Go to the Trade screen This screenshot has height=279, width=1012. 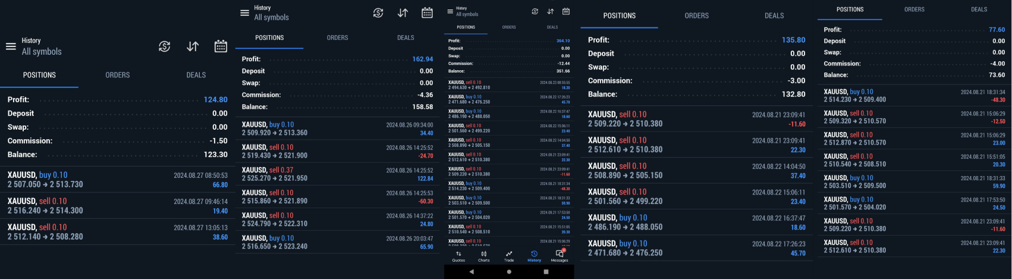coord(509,256)
